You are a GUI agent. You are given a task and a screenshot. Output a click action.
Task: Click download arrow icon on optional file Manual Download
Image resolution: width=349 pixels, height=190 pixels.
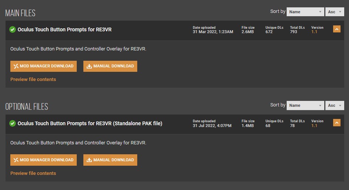pos(89,160)
